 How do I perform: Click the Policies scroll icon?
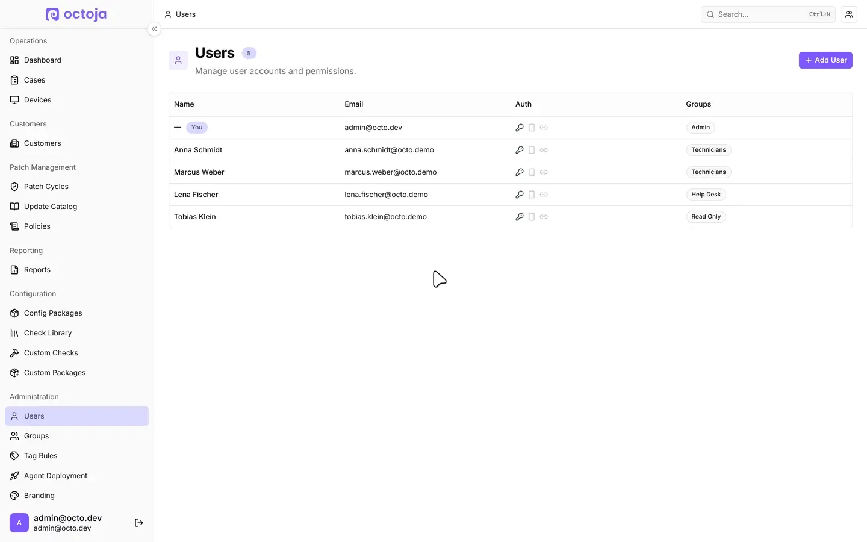pos(14,226)
